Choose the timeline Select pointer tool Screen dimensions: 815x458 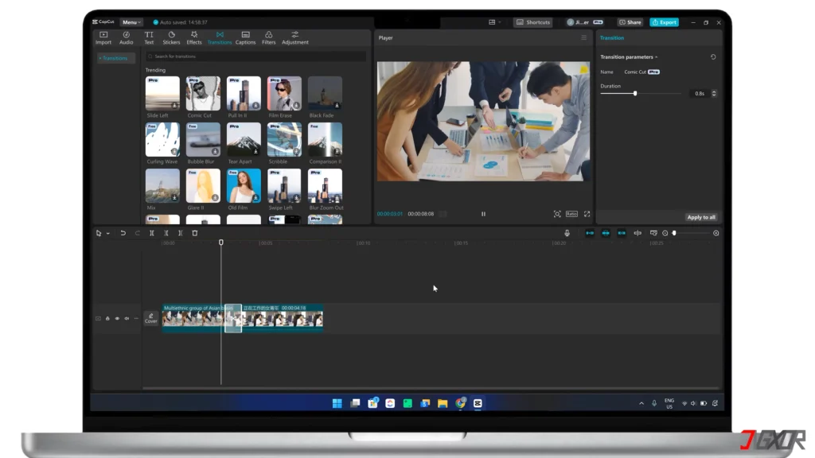[99, 234]
